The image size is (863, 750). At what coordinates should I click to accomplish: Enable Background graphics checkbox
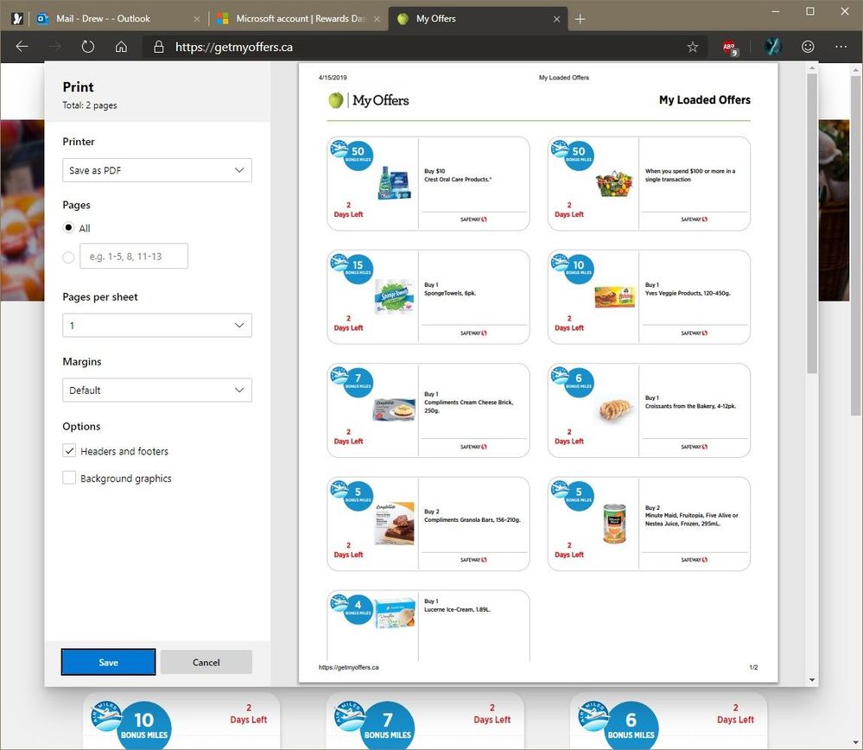[x=69, y=478]
